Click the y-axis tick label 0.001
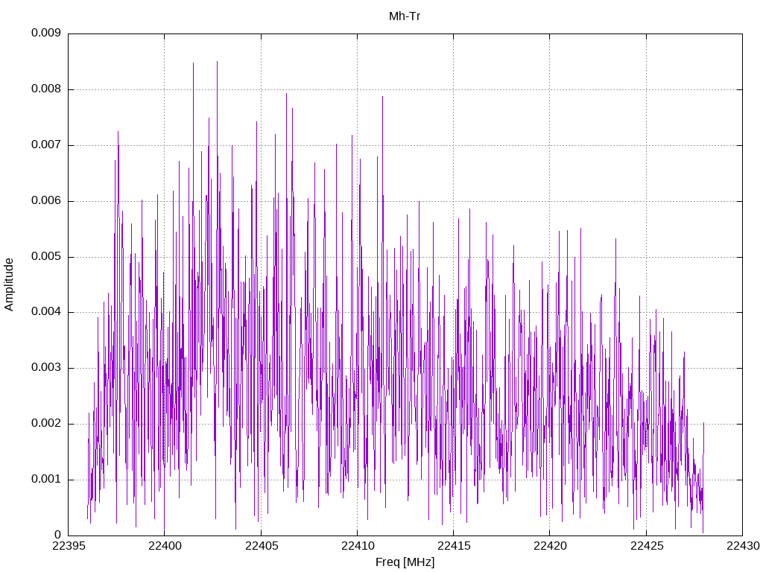The height and width of the screenshot is (572, 763). tap(46, 479)
